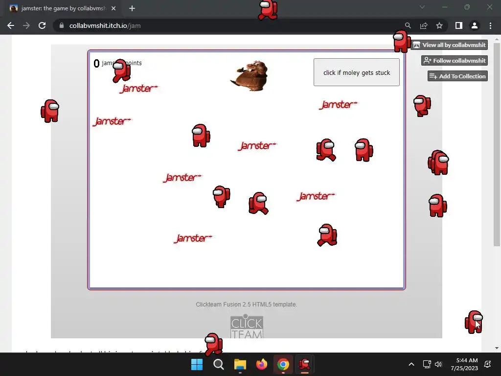The height and width of the screenshot is (376, 501).
Task: Click the red crewmate under the mouse cursor
Action: pyautogui.click(x=474, y=322)
